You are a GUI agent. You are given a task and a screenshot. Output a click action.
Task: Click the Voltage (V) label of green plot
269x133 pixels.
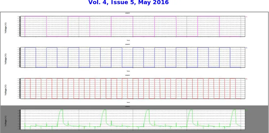[6, 121]
